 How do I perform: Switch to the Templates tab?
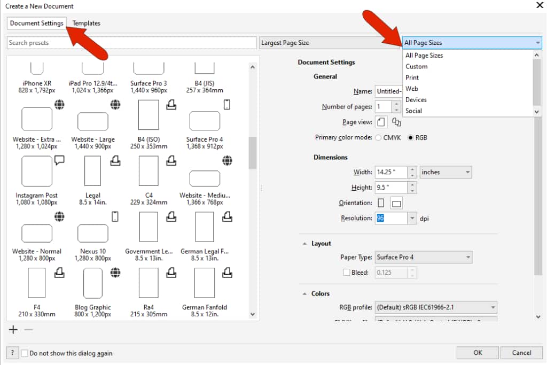point(87,23)
